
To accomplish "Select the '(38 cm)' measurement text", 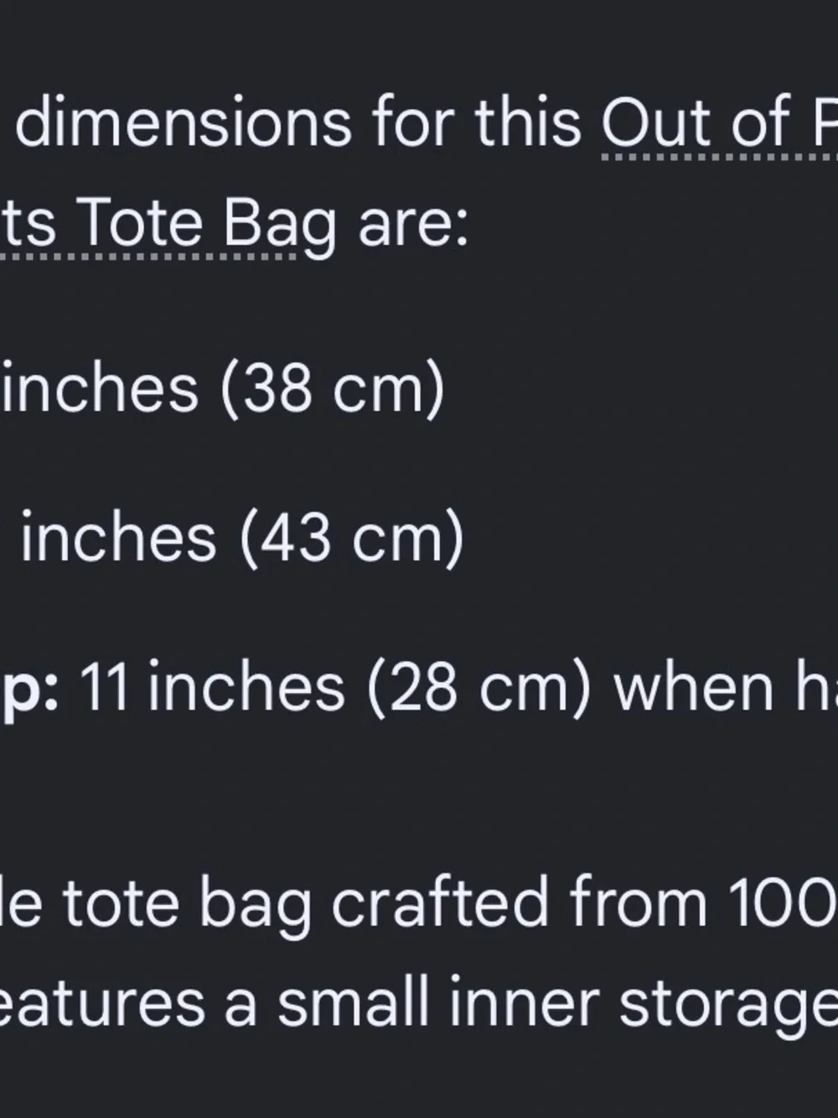I will tap(332, 388).
